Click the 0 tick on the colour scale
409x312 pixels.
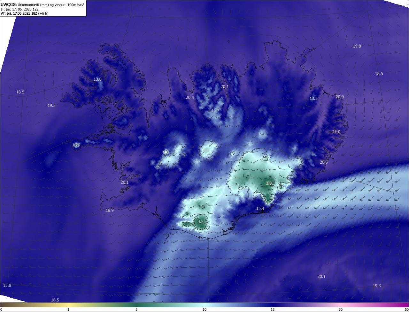1,309
